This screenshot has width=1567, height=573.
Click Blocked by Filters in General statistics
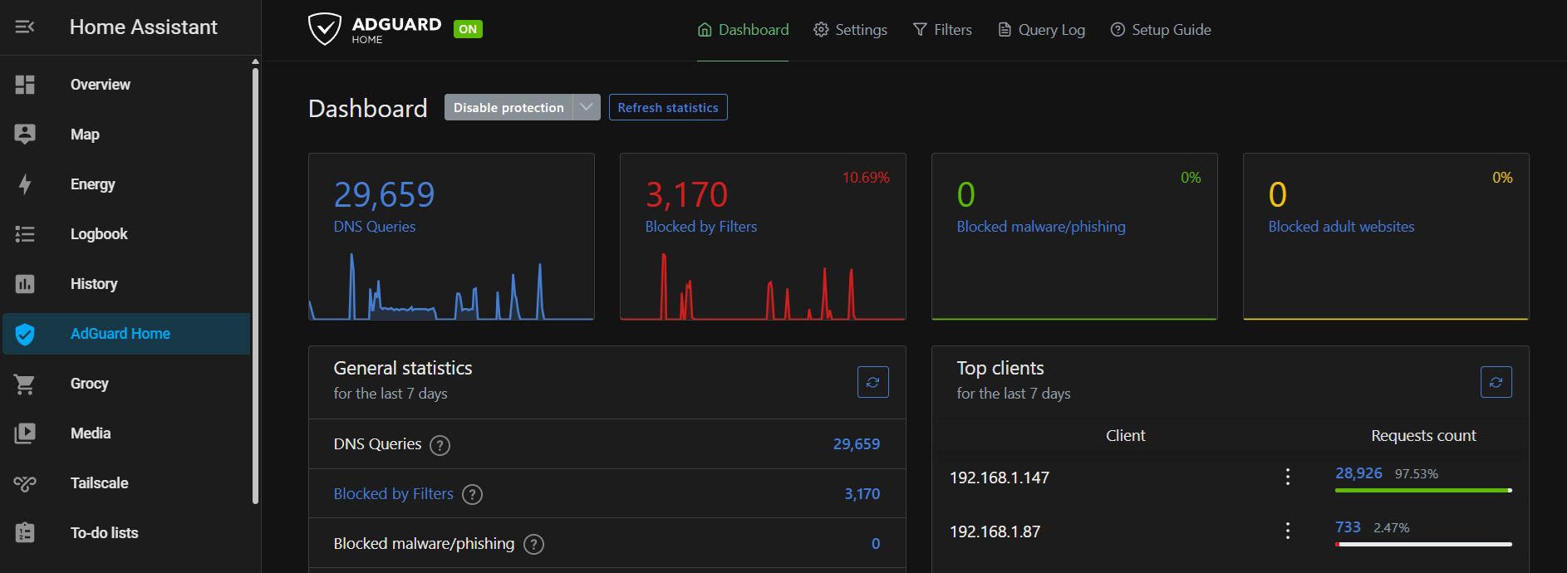click(393, 494)
